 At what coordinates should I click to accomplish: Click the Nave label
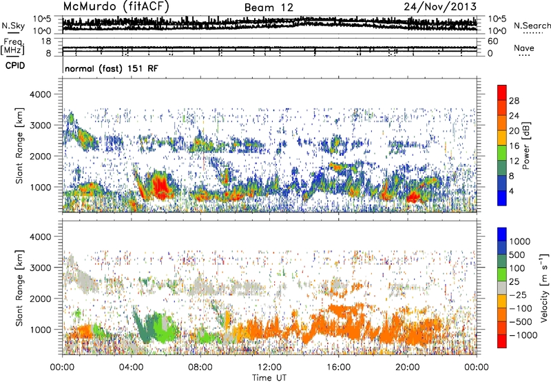pos(524,48)
